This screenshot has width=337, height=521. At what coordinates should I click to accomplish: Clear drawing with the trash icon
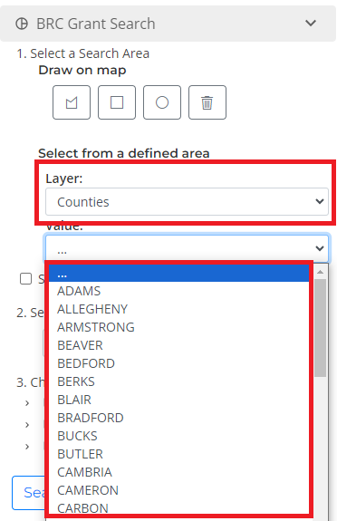pyautogui.click(x=207, y=102)
